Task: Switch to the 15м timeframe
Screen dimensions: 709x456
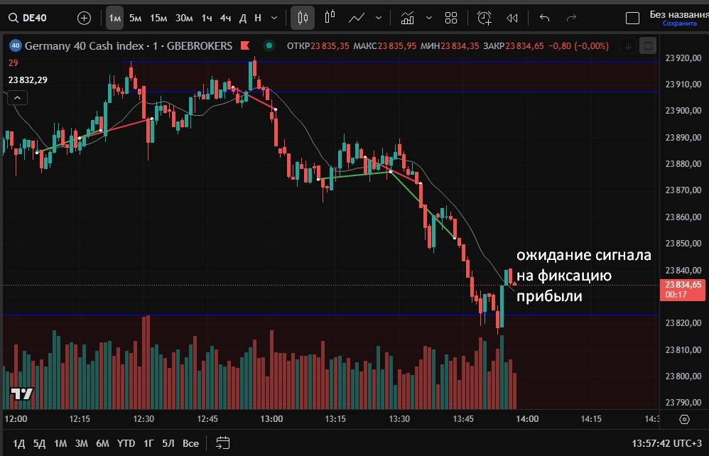Action: 158,18
